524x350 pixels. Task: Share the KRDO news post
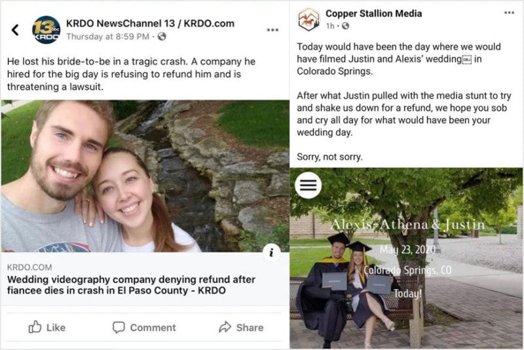[241, 327]
